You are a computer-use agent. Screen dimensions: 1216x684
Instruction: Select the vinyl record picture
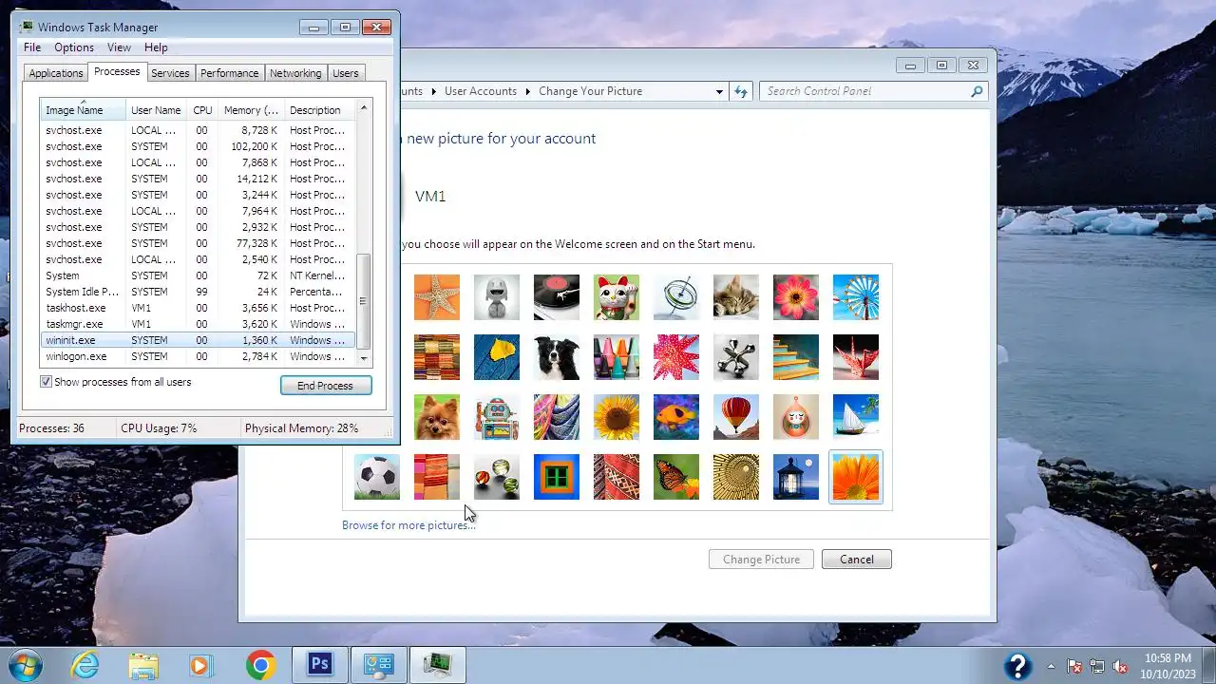pos(557,297)
